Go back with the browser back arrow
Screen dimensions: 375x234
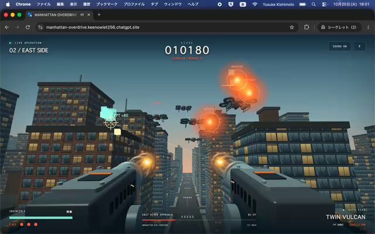[6, 27]
